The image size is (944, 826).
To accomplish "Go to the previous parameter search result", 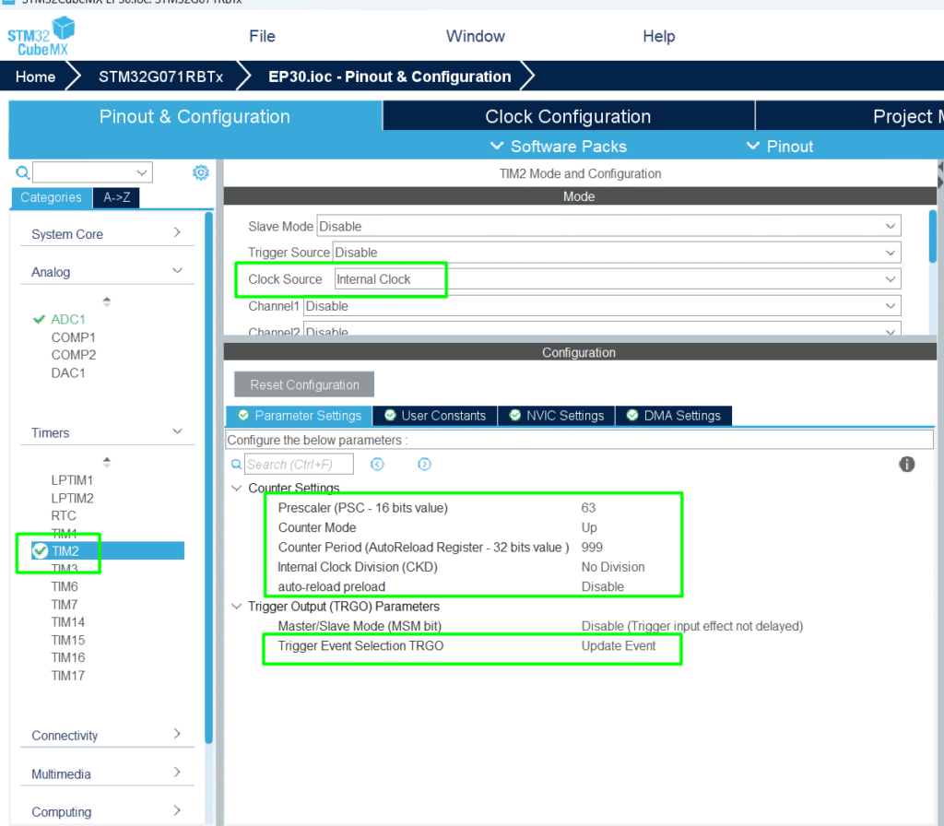I will pyautogui.click(x=377, y=465).
